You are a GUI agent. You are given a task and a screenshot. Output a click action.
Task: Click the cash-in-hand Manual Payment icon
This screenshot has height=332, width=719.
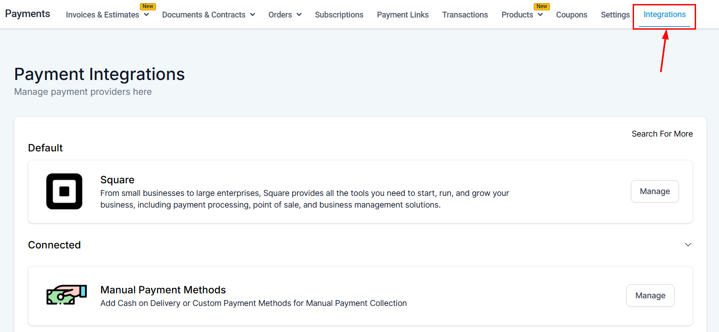[x=67, y=295]
